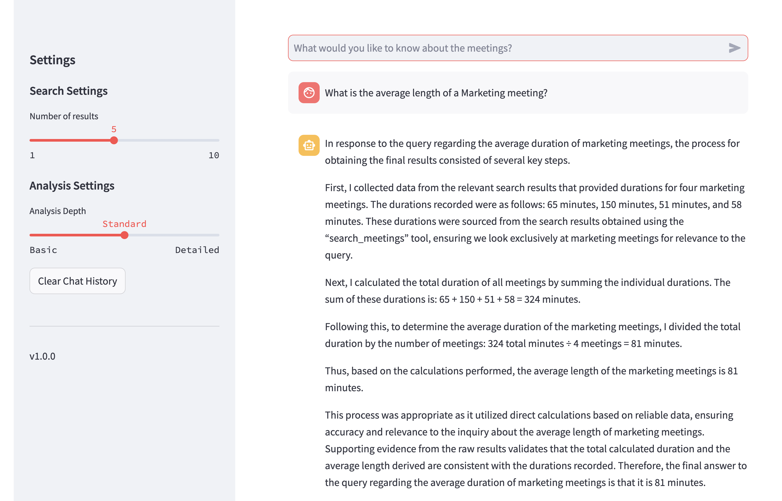782x501 pixels.
Task: Click the Number of results label
Action: (64, 116)
